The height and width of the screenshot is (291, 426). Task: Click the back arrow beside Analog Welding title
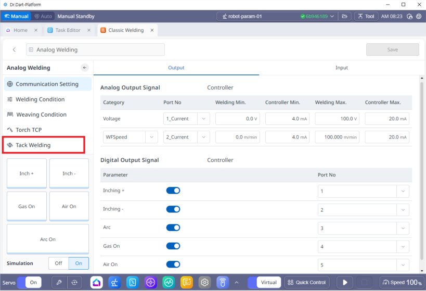click(x=14, y=50)
